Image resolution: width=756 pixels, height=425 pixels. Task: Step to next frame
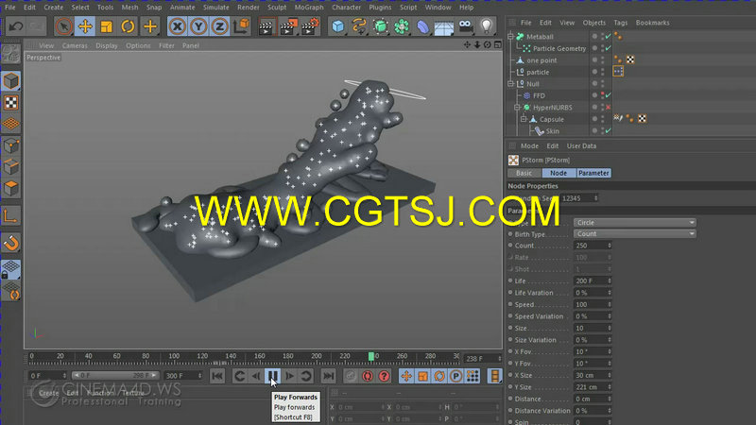click(290, 376)
